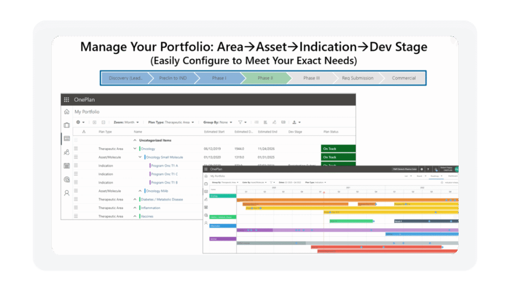Open the reports radar icon in the sidebar
The width and height of the screenshot is (510, 291).
[x=67, y=179]
